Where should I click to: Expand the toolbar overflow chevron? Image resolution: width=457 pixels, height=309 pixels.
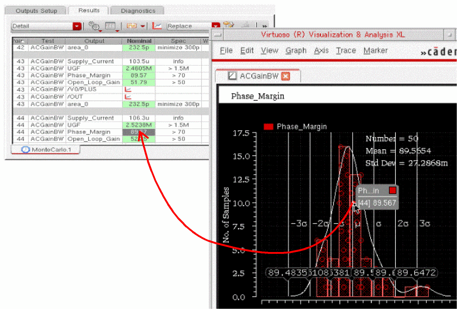click(264, 26)
